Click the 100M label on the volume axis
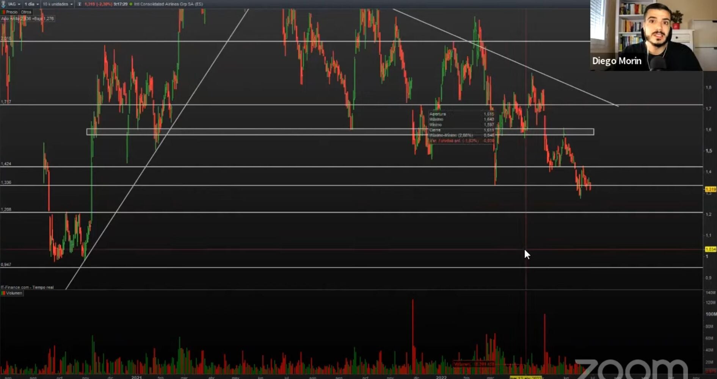The width and height of the screenshot is (717, 379). click(711, 314)
